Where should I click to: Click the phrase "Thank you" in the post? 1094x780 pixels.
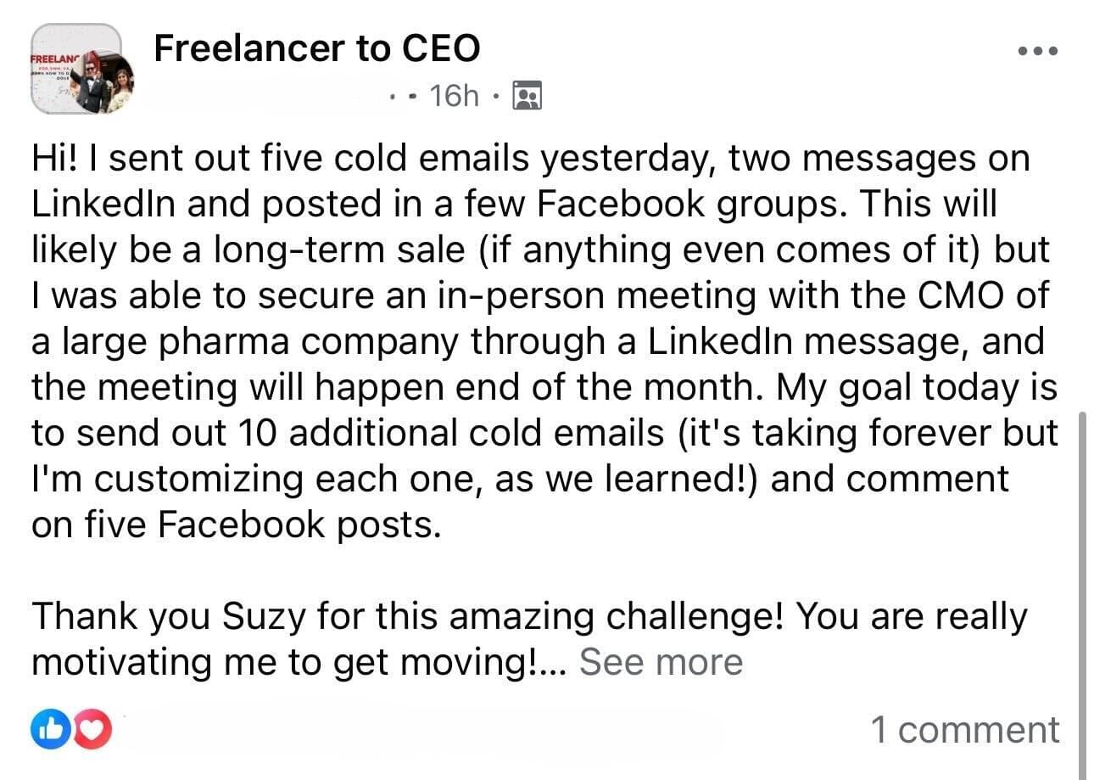[120, 617]
